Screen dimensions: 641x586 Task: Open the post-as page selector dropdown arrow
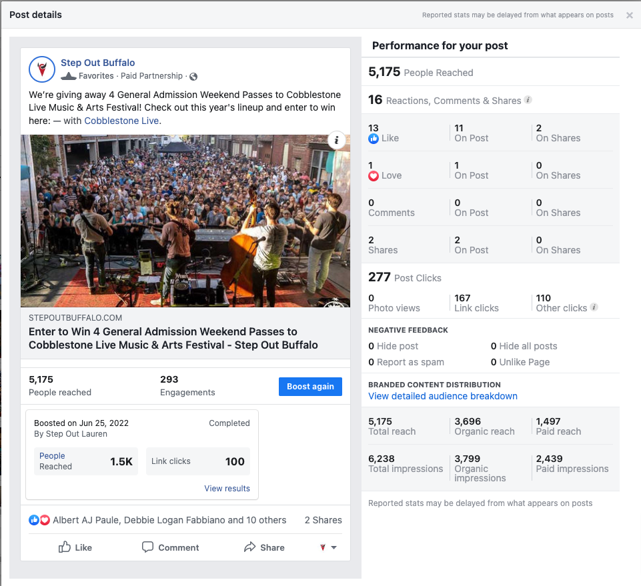pos(334,547)
